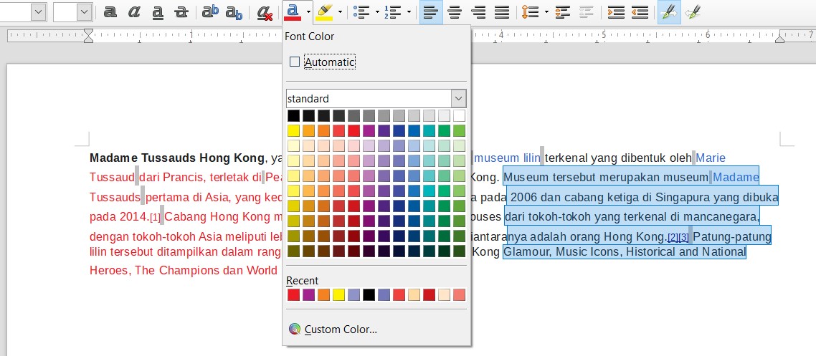Select the purple swatch under Recent
Screen dimensions: 816x356
pyautogui.click(x=309, y=294)
